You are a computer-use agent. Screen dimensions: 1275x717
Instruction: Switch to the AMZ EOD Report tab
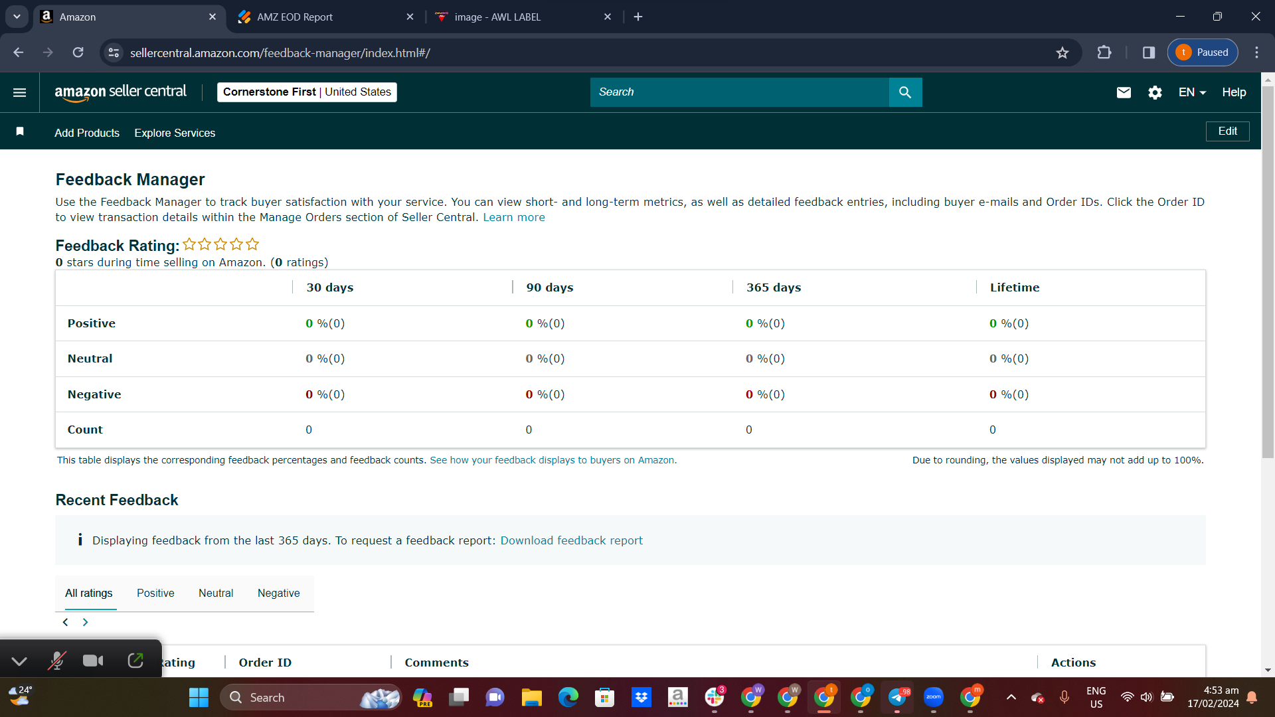pos(325,17)
